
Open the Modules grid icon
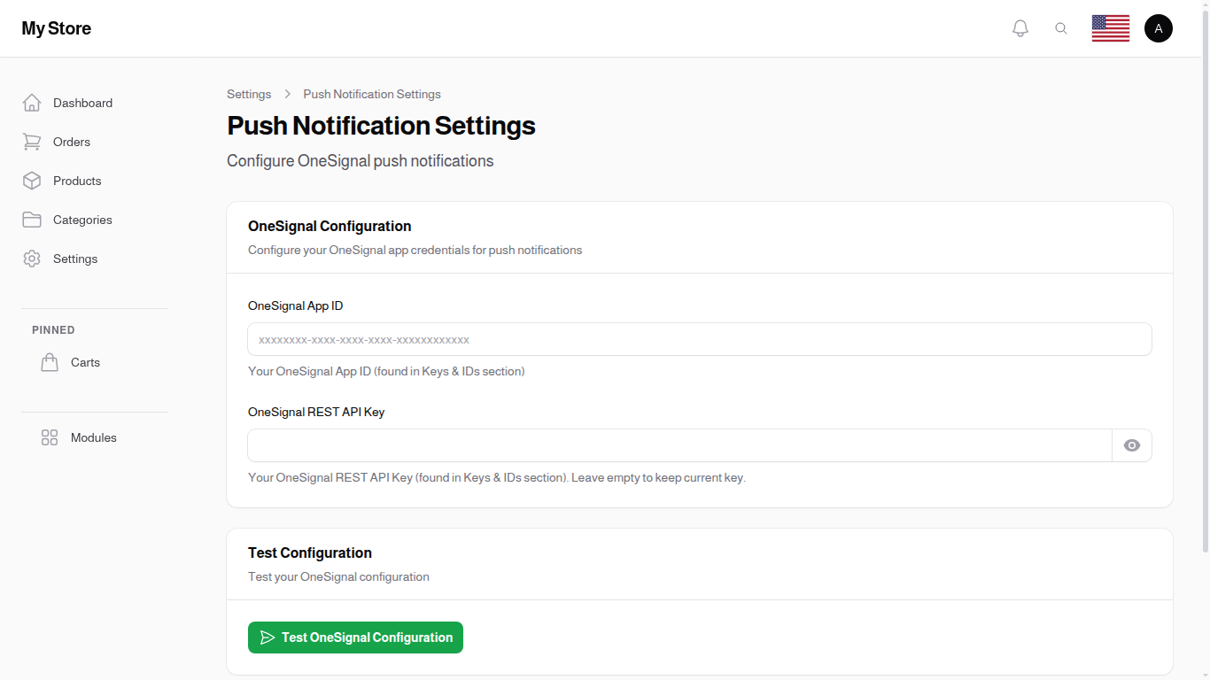coord(49,437)
